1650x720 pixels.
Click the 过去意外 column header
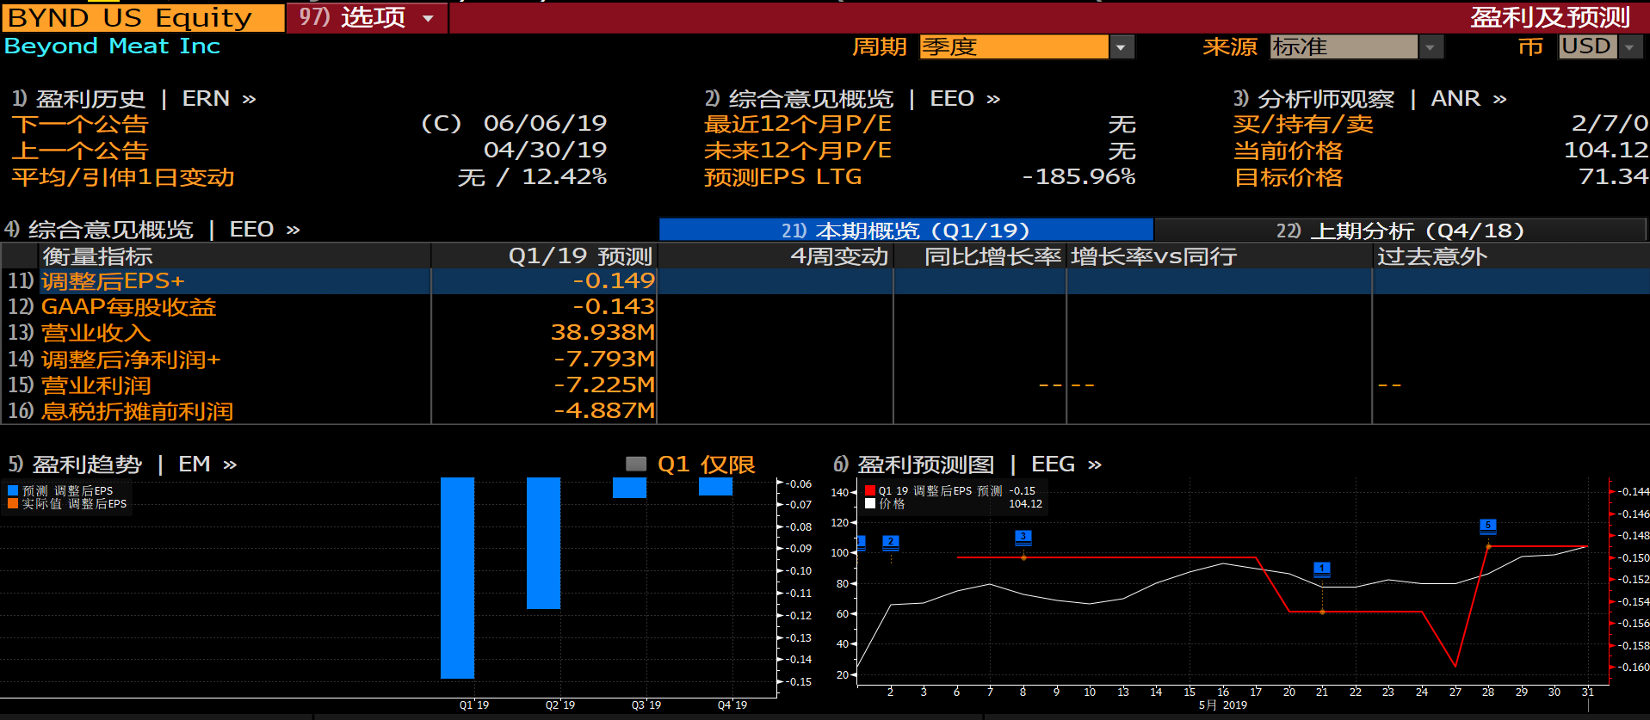(x=1511, y=256)
